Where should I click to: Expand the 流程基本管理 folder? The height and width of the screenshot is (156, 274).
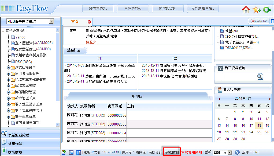(x=9, y=86)
